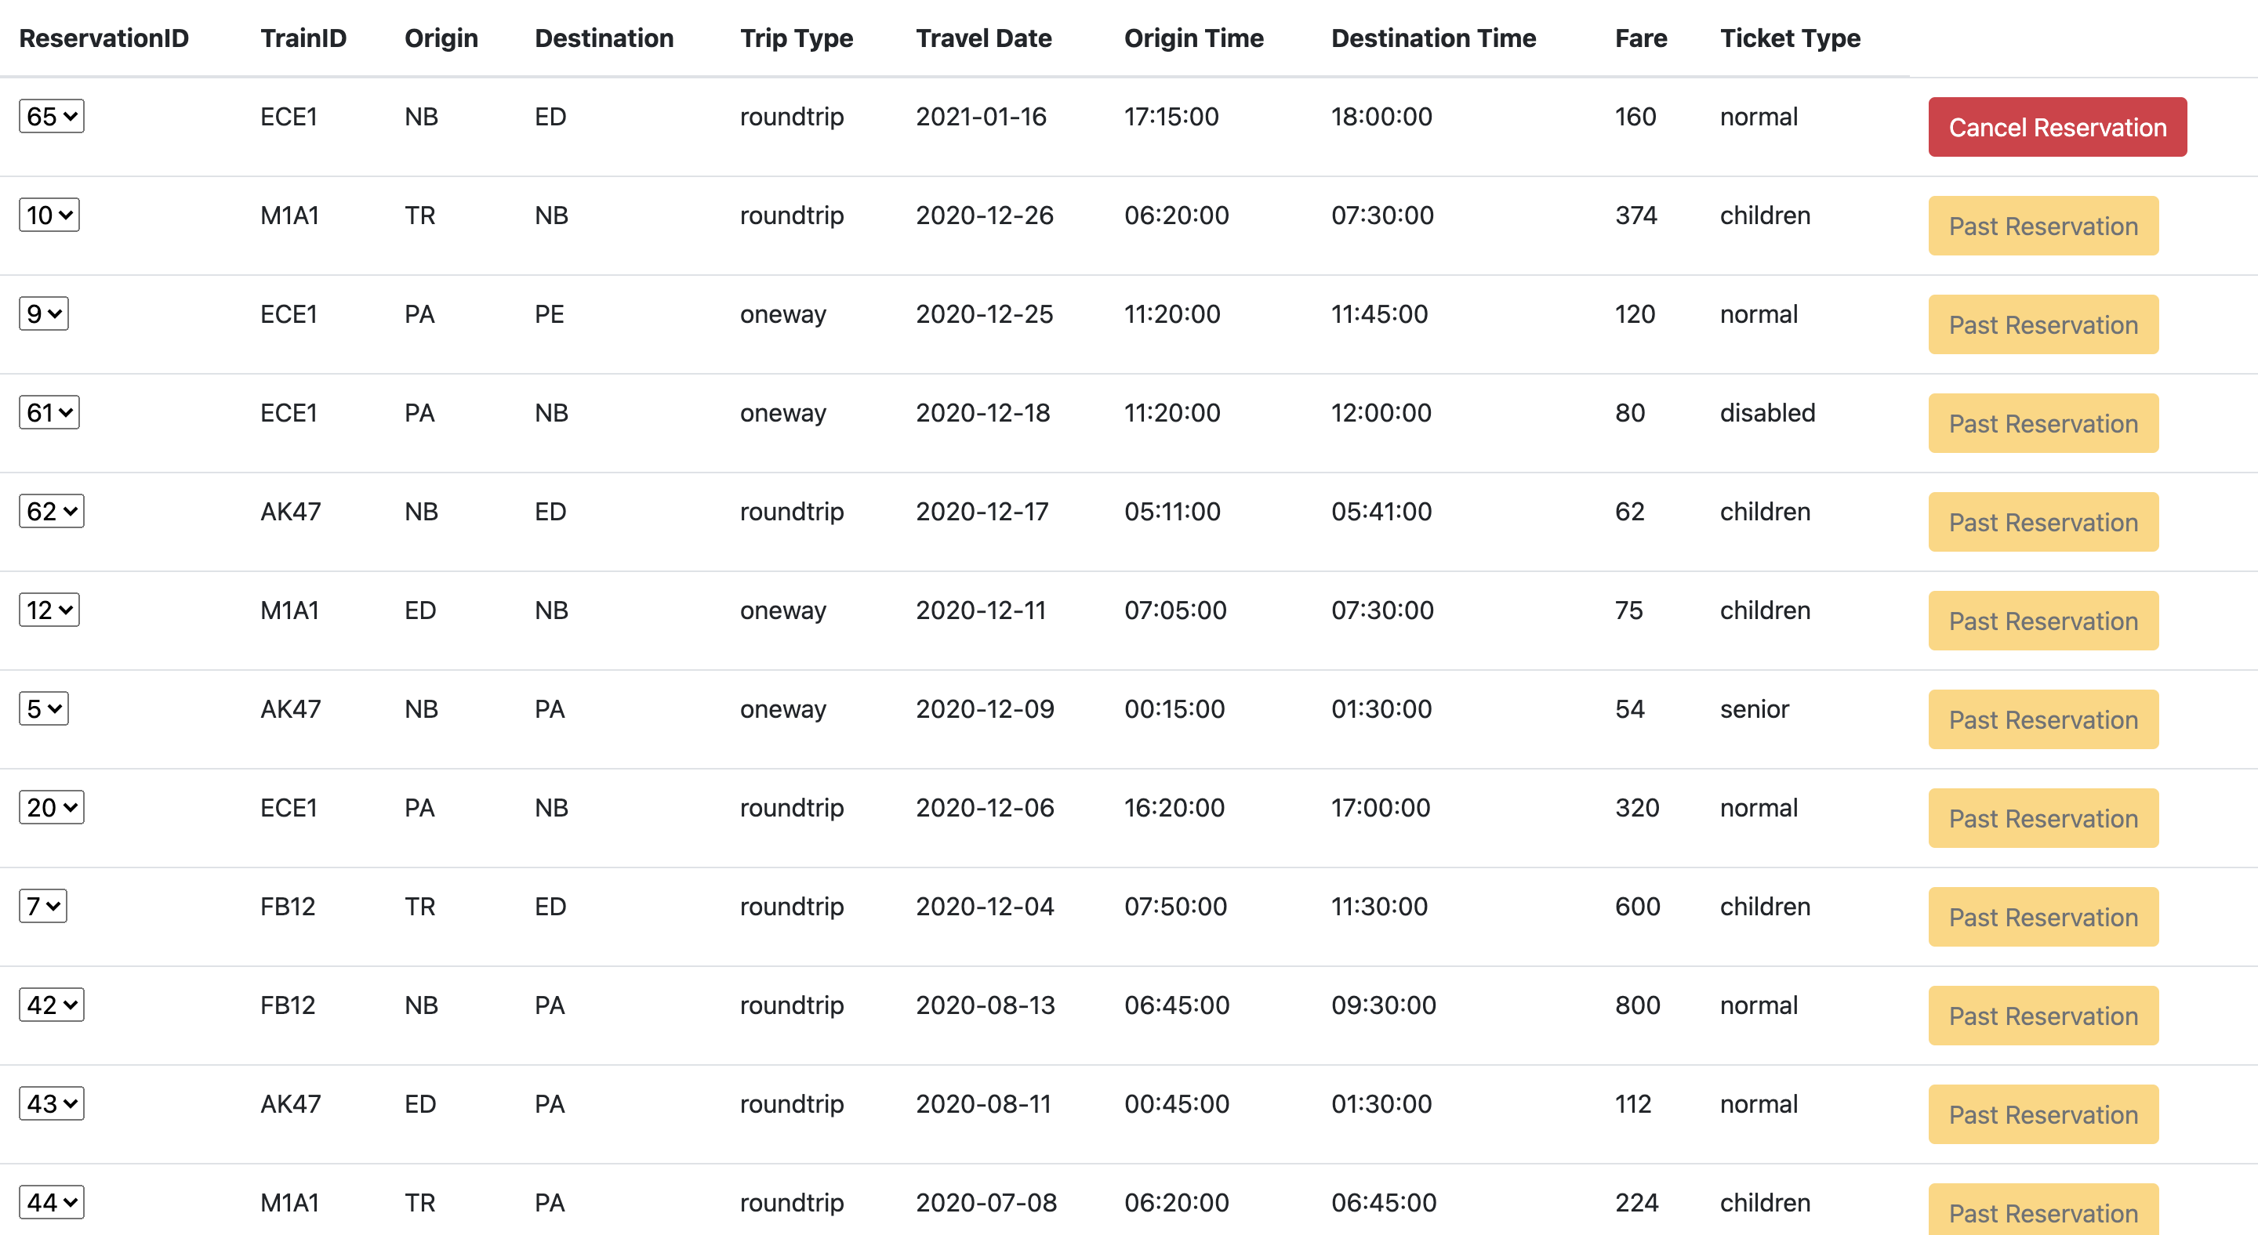Click Past Reservation for the 2020-12-26 trip

pyautogui.click(x=2043, y=226)
